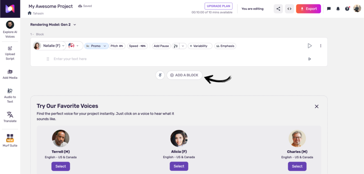Select the Terrell (M) voice
The height and width of the screenshot is (174, 364).
[x=60, y=166]
